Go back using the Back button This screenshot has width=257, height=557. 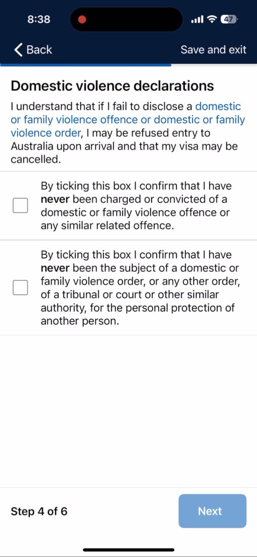pos(33,50)
